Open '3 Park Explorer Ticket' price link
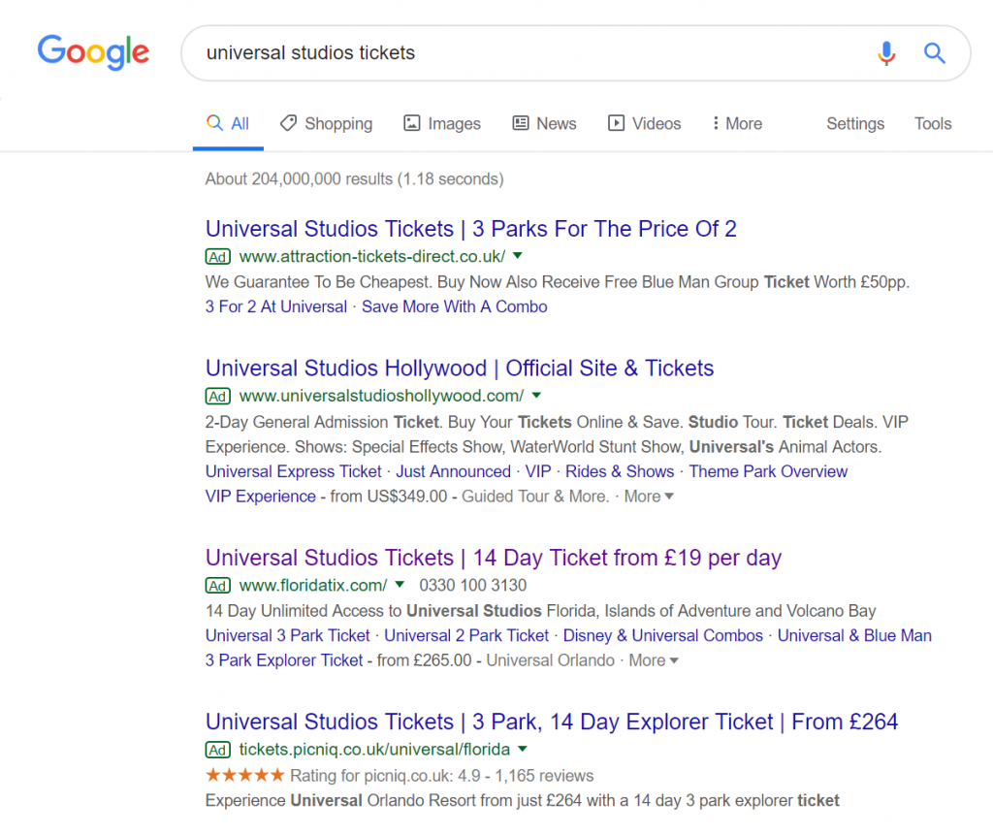The width and height of the screenshot is (993, 835). coord(284,660)
